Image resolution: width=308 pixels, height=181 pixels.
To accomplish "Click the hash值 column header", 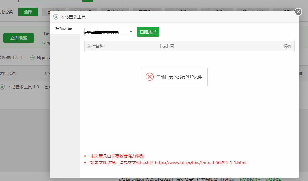I will click(167, 46).
